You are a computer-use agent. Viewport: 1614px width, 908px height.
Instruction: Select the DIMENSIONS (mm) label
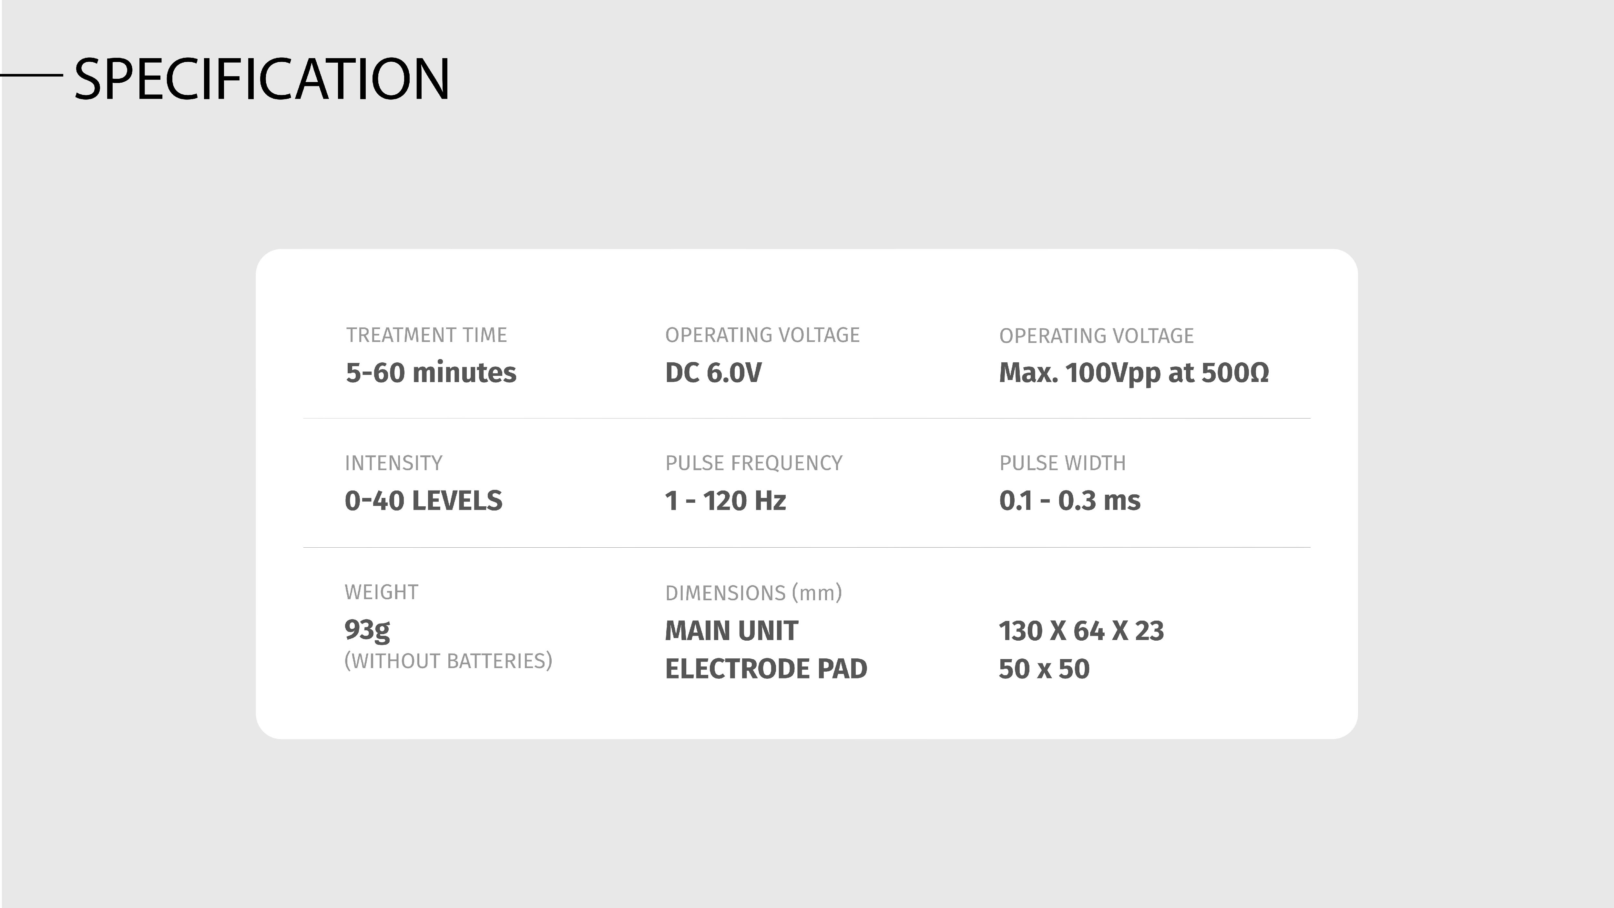coord(754,593)
